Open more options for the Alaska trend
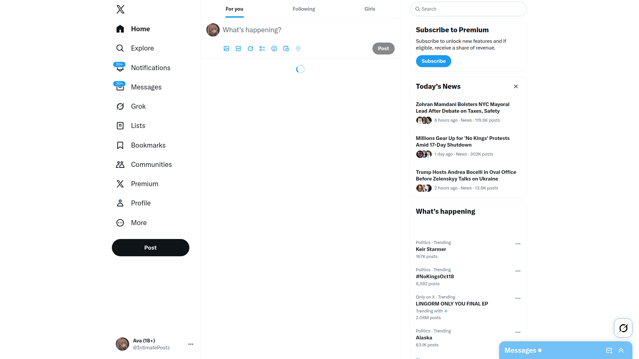Screen dimensions: 639x359 click(x=518, y=332)
